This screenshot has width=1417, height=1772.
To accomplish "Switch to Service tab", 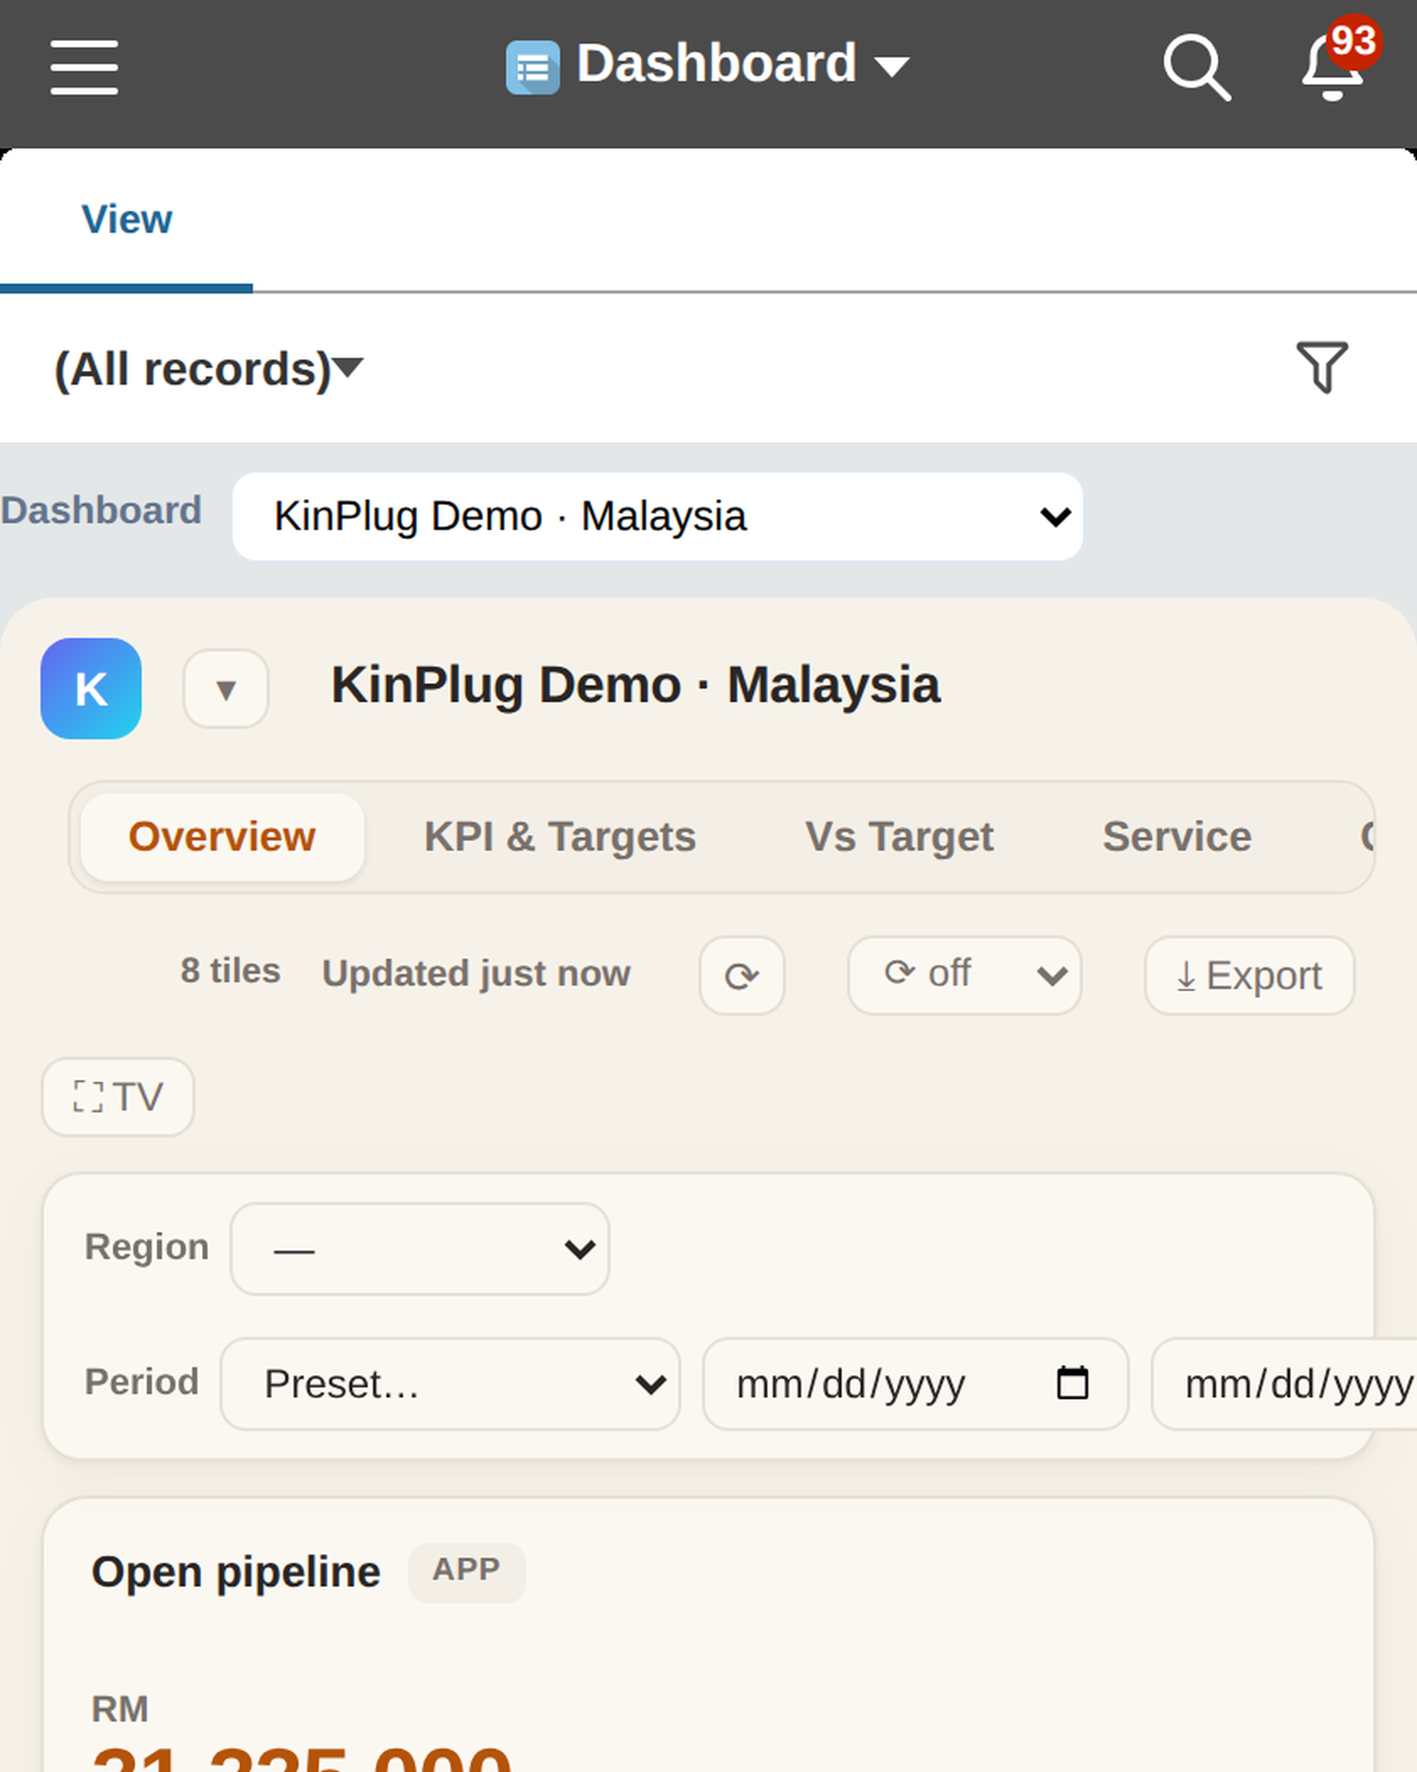I will click(1177, 836).
